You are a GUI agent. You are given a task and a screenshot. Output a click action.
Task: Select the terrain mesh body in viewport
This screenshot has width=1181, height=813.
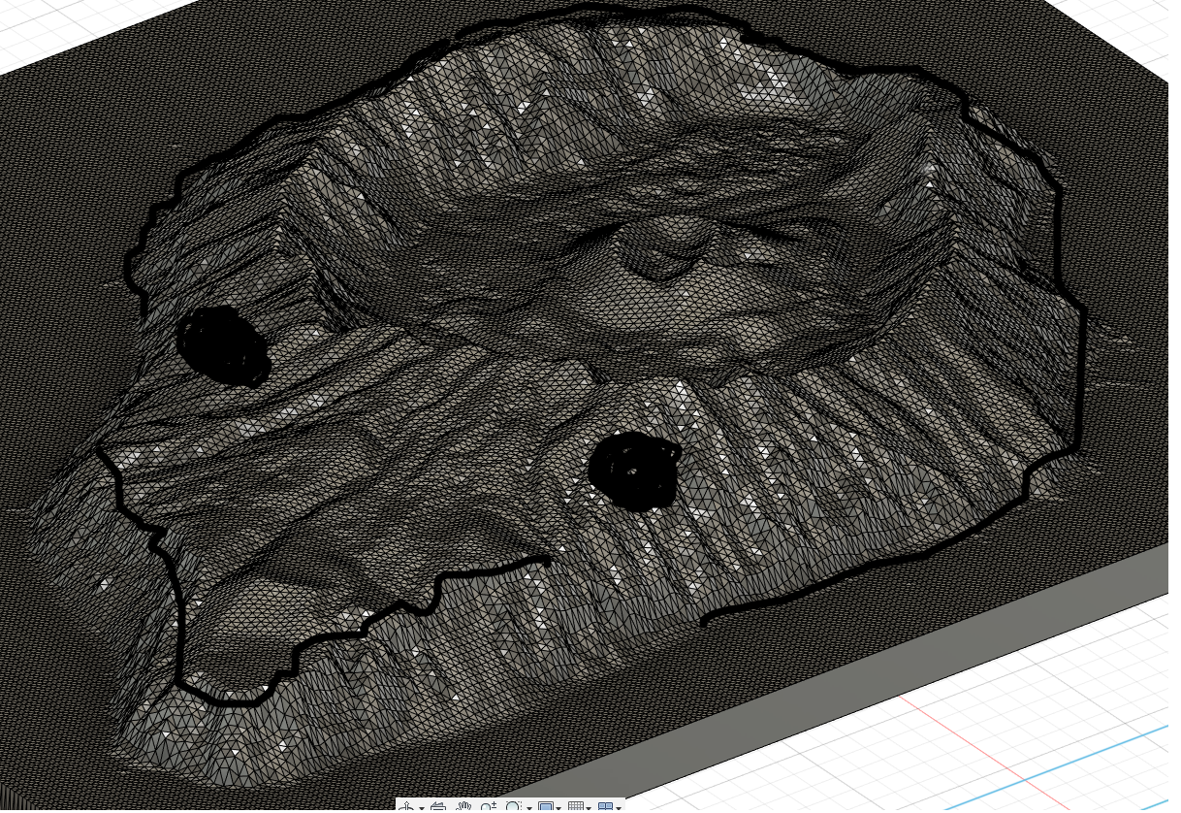[x=582, y=388]
